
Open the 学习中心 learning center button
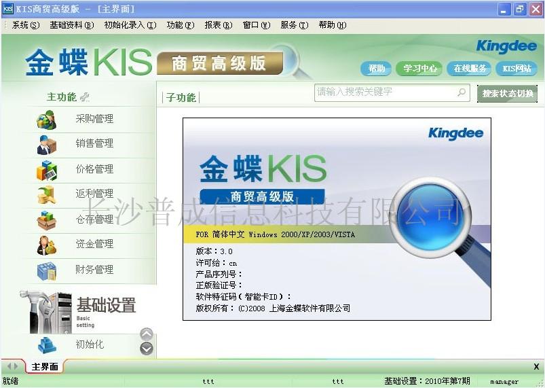[x=419, y=68]
